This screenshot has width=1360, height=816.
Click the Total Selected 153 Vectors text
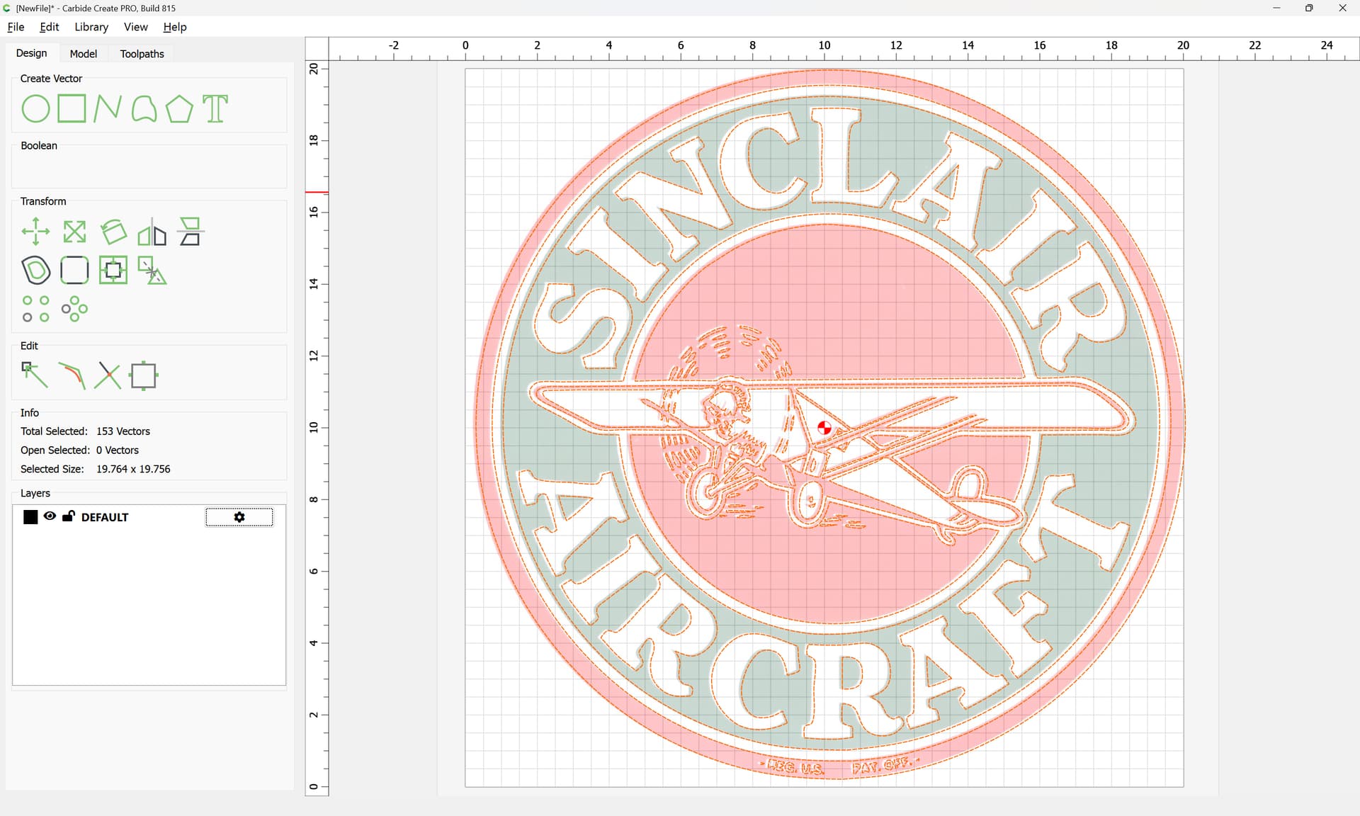(85, 431)
